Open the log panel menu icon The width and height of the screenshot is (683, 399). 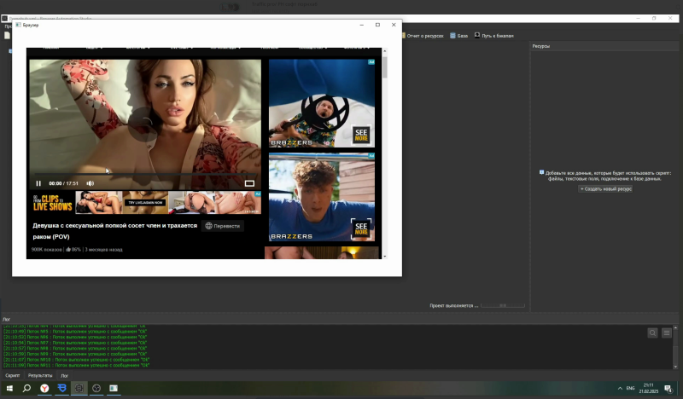point(667,332)
